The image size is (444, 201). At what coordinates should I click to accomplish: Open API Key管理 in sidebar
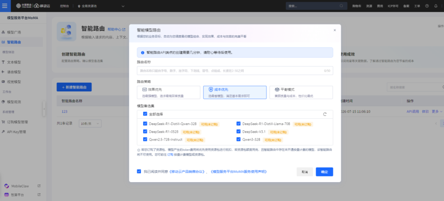(16, 132)
